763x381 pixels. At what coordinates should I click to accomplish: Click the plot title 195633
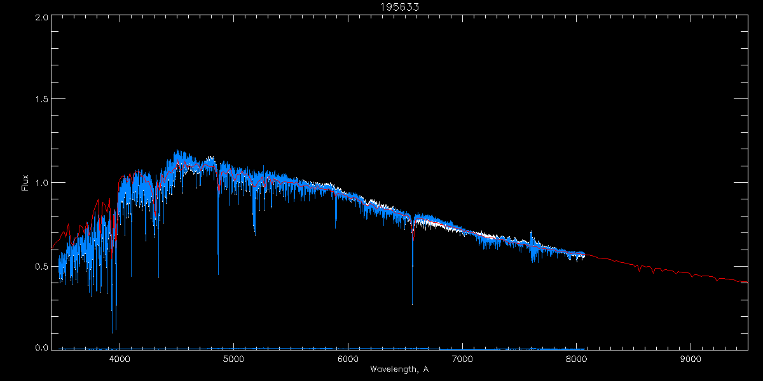(x=399, y=7)
